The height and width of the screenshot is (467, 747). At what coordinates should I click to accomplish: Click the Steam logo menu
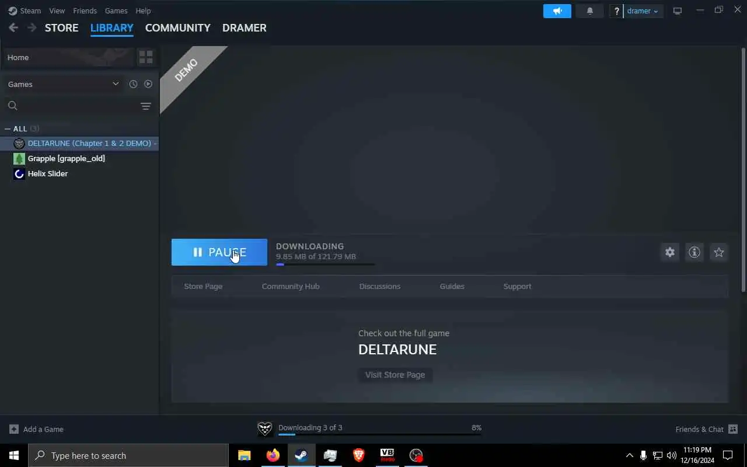25,11
